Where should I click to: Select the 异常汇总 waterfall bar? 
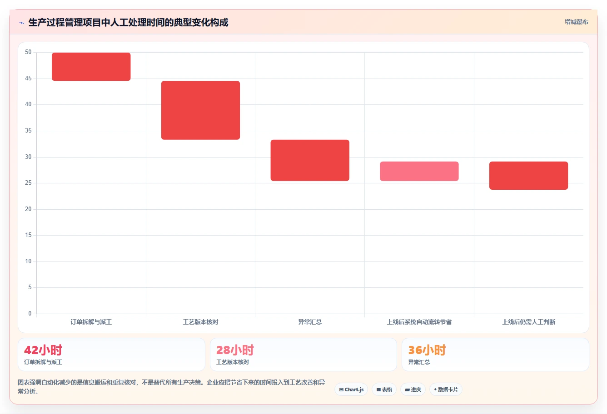(x=310, y=160)
